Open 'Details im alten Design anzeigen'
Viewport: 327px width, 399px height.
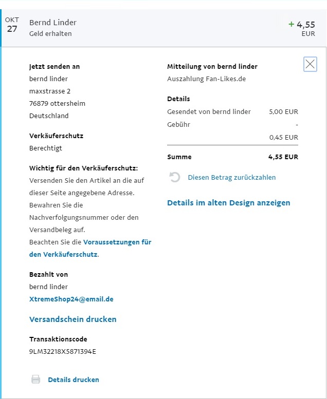click(x=228, y=203)
